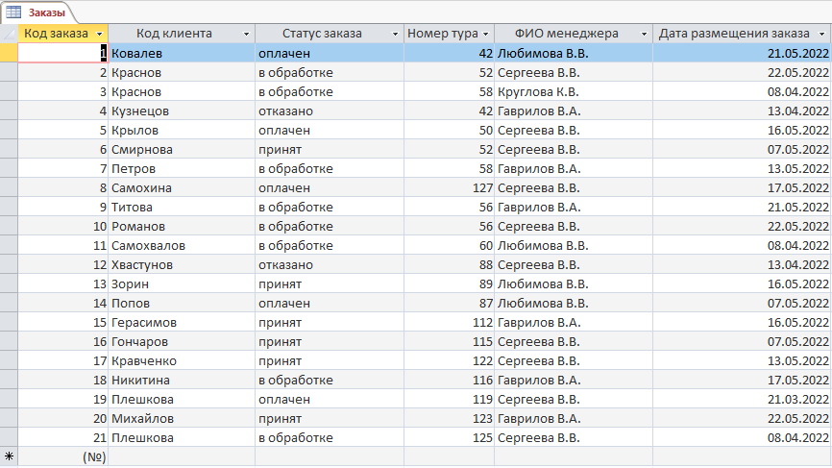
Task: Click Любимова В.В. in Зорин row
Action: click(x=574, y=283)
